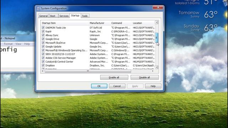This screenshot has height=128, width=228.
Task: Open the View menu in Notepad
Action: (x=18, y=44)
